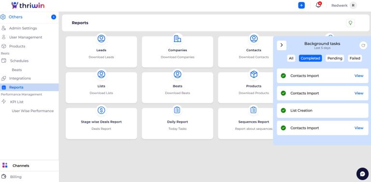Click the User Management person icon
Viewport: 371px width, 182px height.
click(x=3, y=37)
